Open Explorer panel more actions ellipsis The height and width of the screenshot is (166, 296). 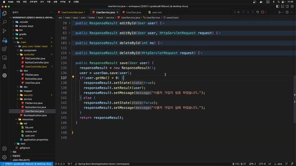[51, 12]
